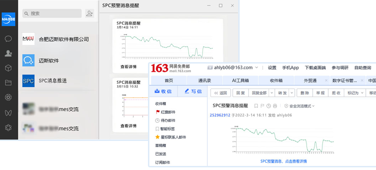Open the 安全浏览模式 dropdown
Viewport: 376px width, 170px height.
tap(299, 106)
